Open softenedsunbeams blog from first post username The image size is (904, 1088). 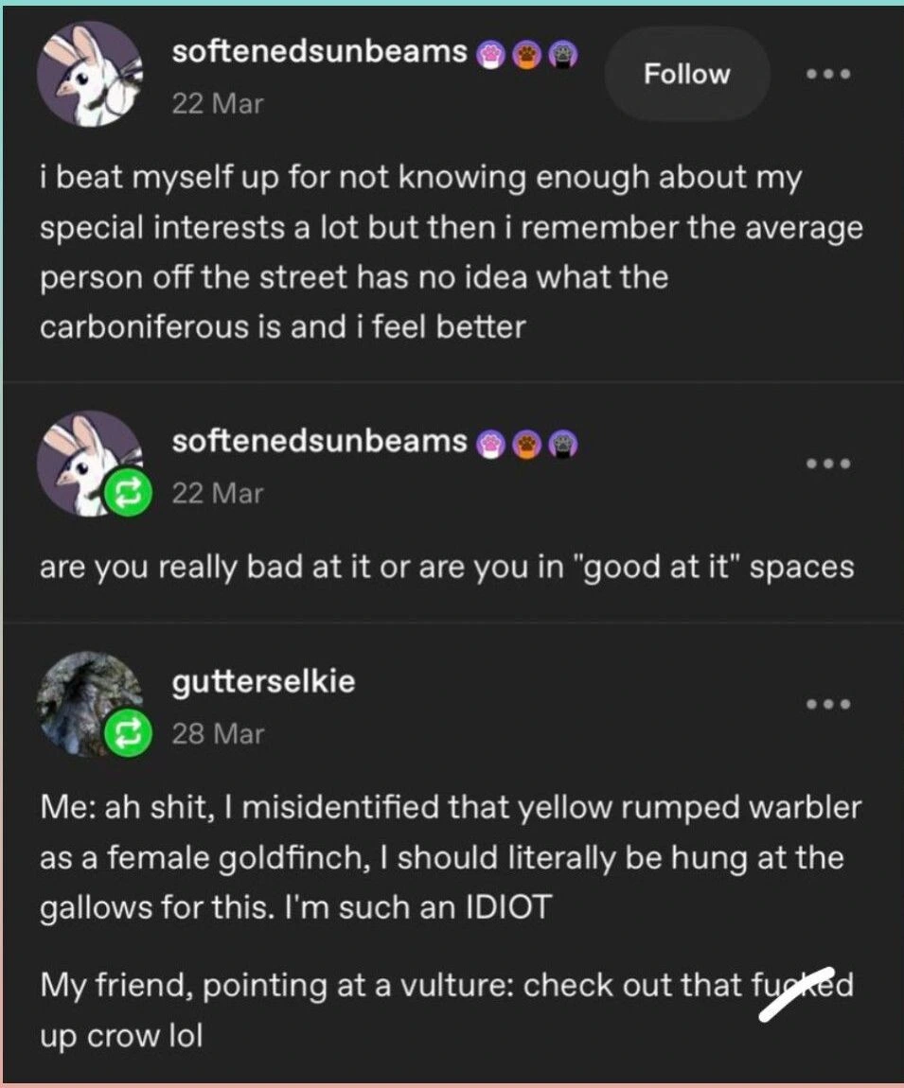[x=319, y=53]
